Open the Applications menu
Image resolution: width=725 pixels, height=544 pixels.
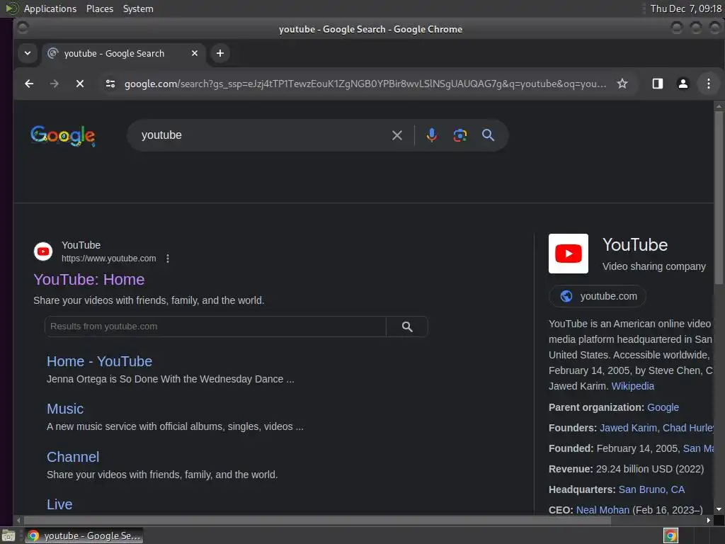coord(50,8)
